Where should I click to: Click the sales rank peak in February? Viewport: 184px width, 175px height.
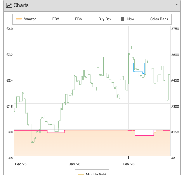click(x=131, y=46)
